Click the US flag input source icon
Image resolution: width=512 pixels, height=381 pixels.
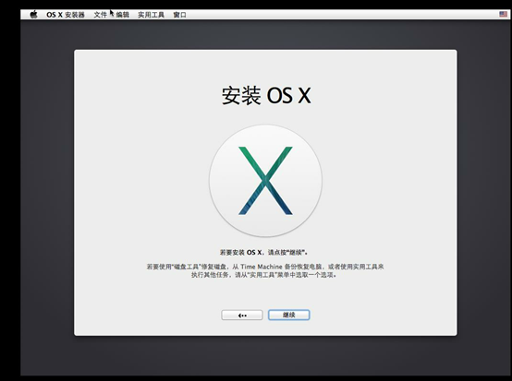click(x=503, y=14)
